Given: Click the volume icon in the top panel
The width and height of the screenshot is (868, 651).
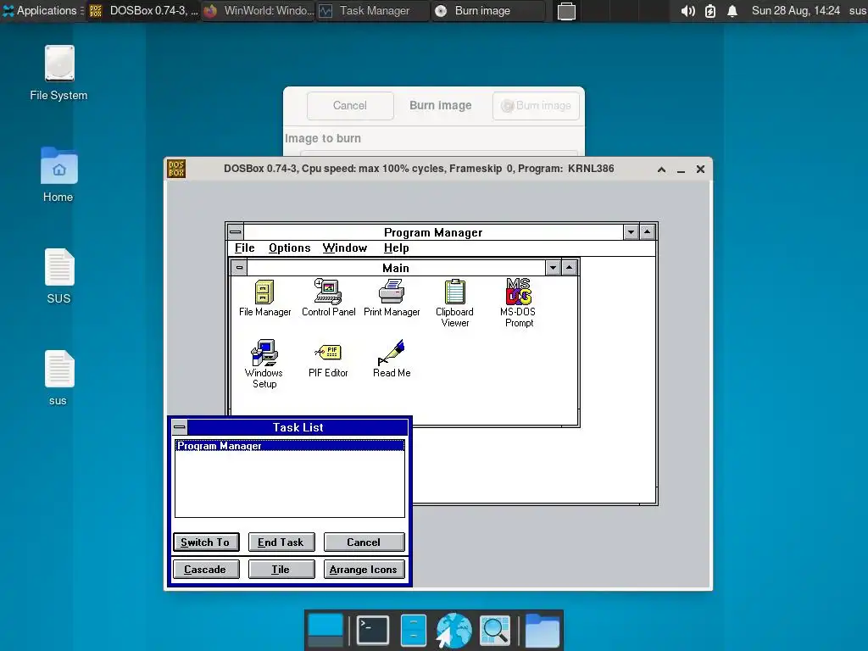Looking at the screenshot, I should [687, 11].
